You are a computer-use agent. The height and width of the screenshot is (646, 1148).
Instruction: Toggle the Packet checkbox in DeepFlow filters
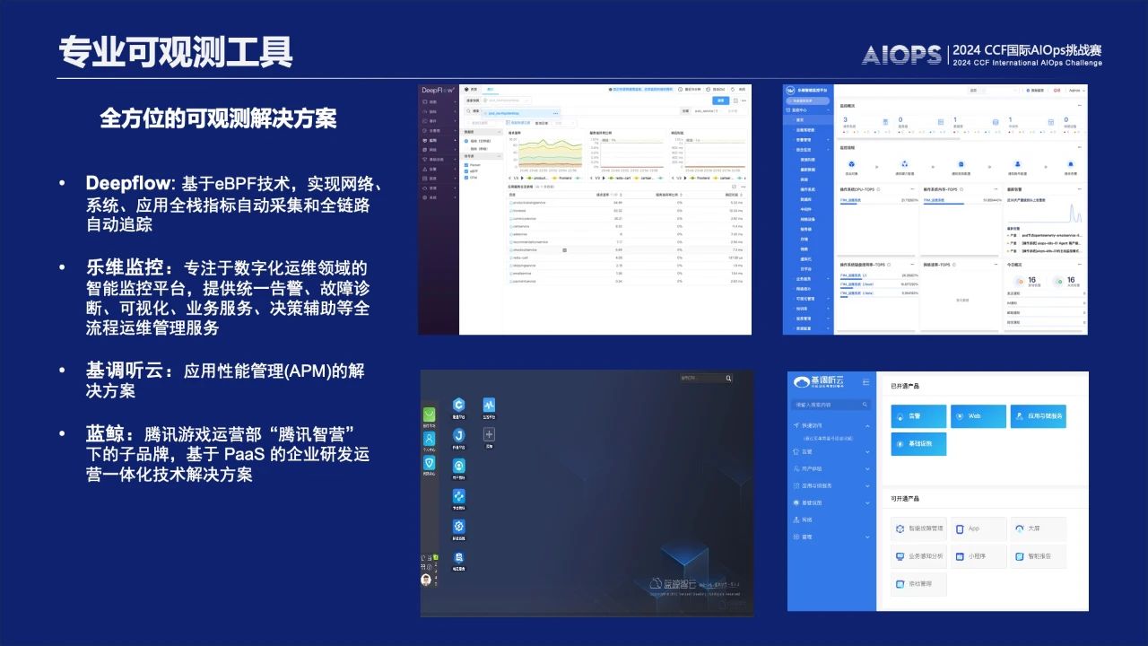point(466,165)
